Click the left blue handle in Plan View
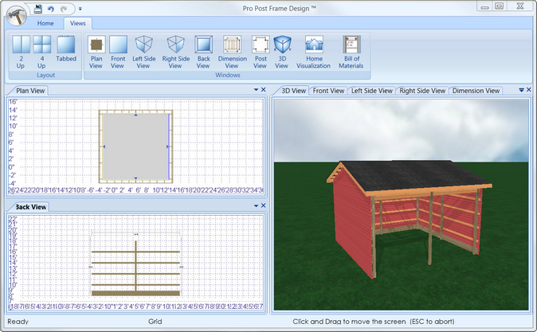The height and width of the screenshot is (332, 537). [x=104, y=146]
